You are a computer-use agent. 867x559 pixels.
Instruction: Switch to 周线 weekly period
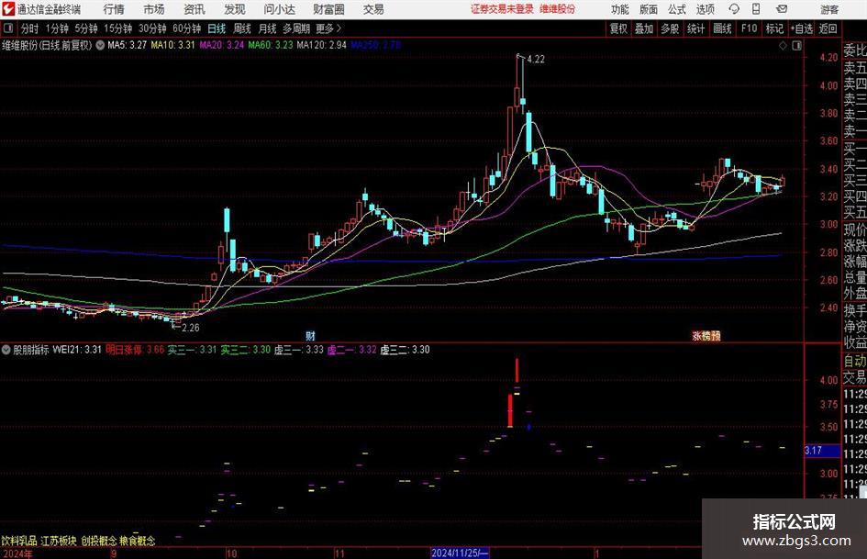[x=241, y=28]
